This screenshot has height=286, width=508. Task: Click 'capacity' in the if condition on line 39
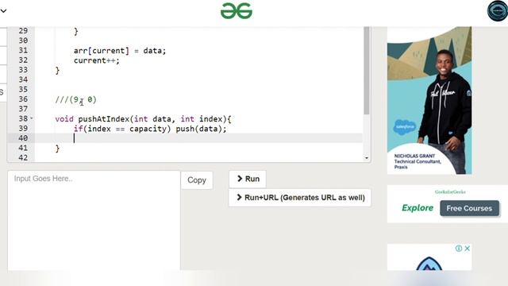[148, 129]
